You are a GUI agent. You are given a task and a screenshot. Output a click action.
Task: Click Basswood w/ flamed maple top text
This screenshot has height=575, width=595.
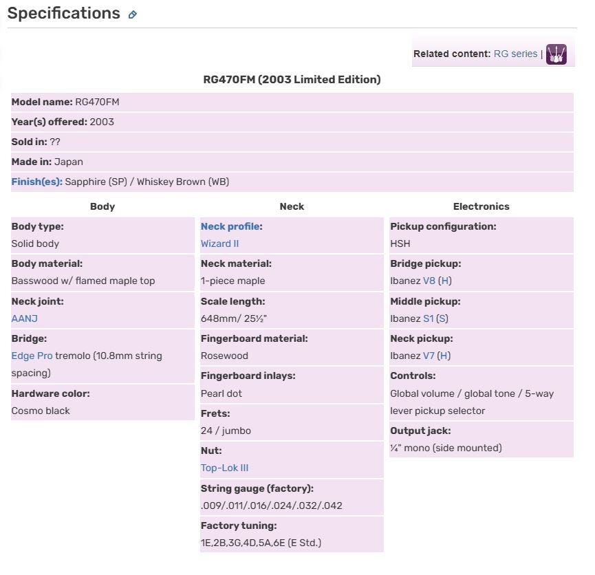[83, 281]
